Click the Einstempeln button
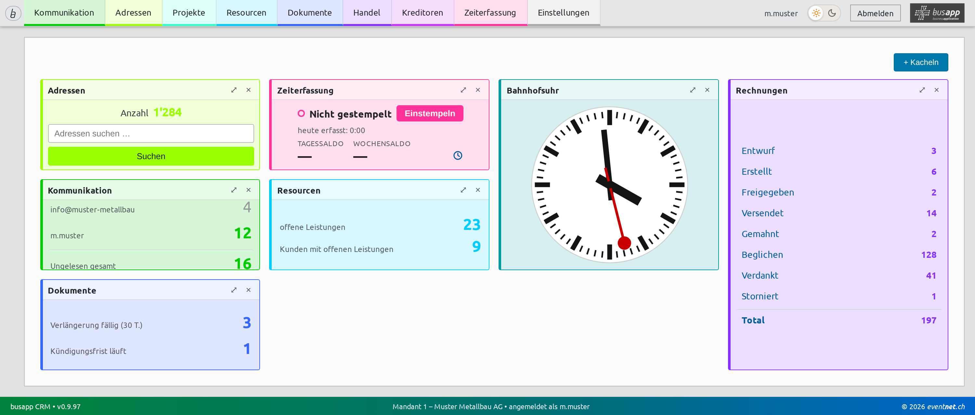The width and height of the screenshot is (975, 415). tap(430, 113)
